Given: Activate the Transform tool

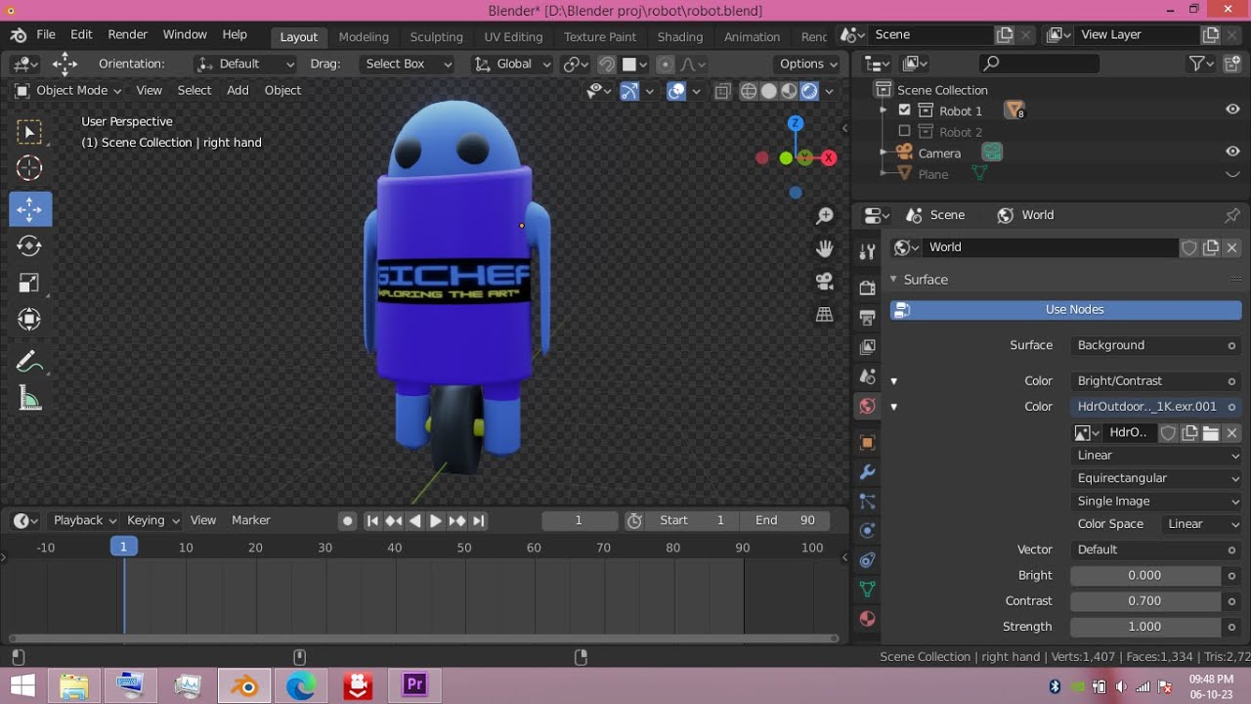Looking at the screenshot, I should tap(29, 320).
